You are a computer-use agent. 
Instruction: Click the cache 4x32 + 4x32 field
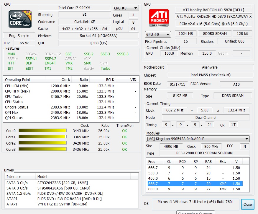(x=85, y=29)
